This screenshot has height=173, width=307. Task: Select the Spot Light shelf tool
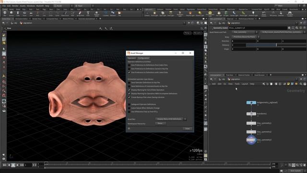tap(163, 13)
